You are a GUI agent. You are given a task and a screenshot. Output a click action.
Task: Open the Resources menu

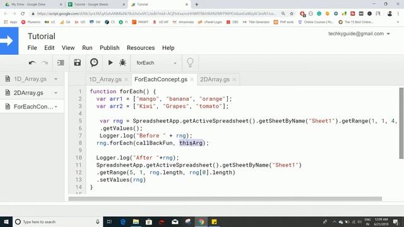141,48
